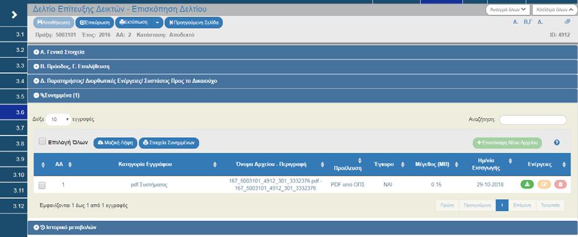
Task: Select the checkbox for row 1
Action: [42, 185]
